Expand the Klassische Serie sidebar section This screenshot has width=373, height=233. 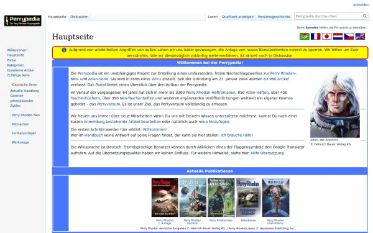[24, 85]
